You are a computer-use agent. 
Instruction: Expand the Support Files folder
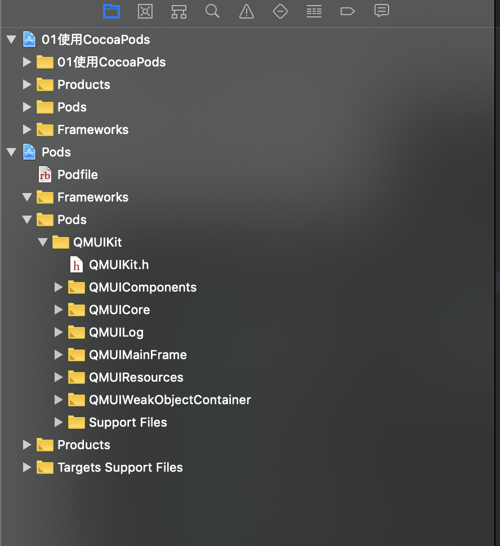coord(59,422)
